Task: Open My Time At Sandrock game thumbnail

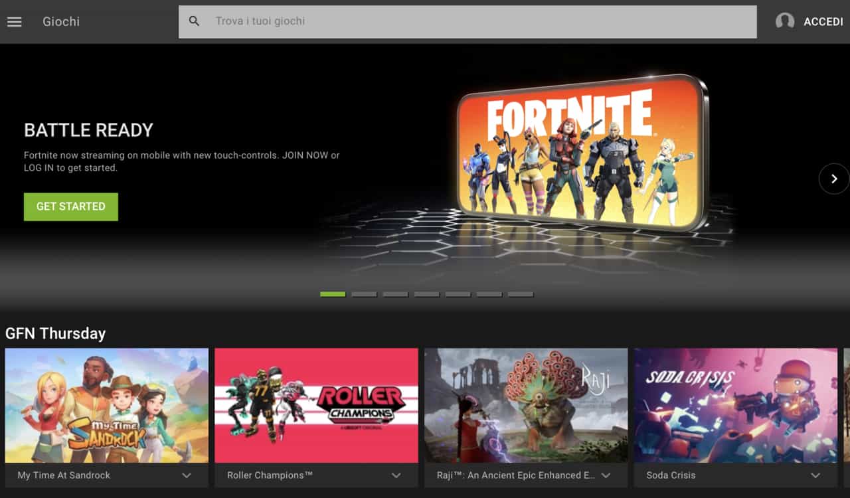Action: pos(106,405)
